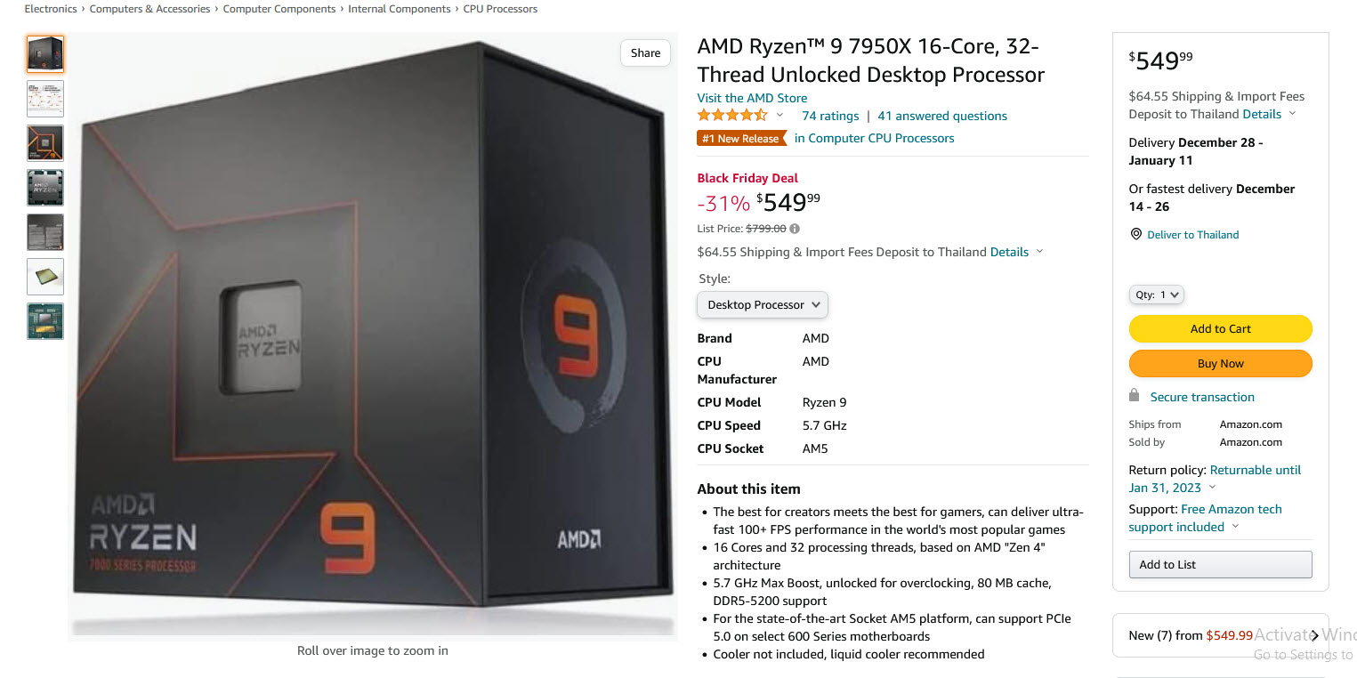Open the Share options
1357x678 pixels.
click(x=644, y=52)
